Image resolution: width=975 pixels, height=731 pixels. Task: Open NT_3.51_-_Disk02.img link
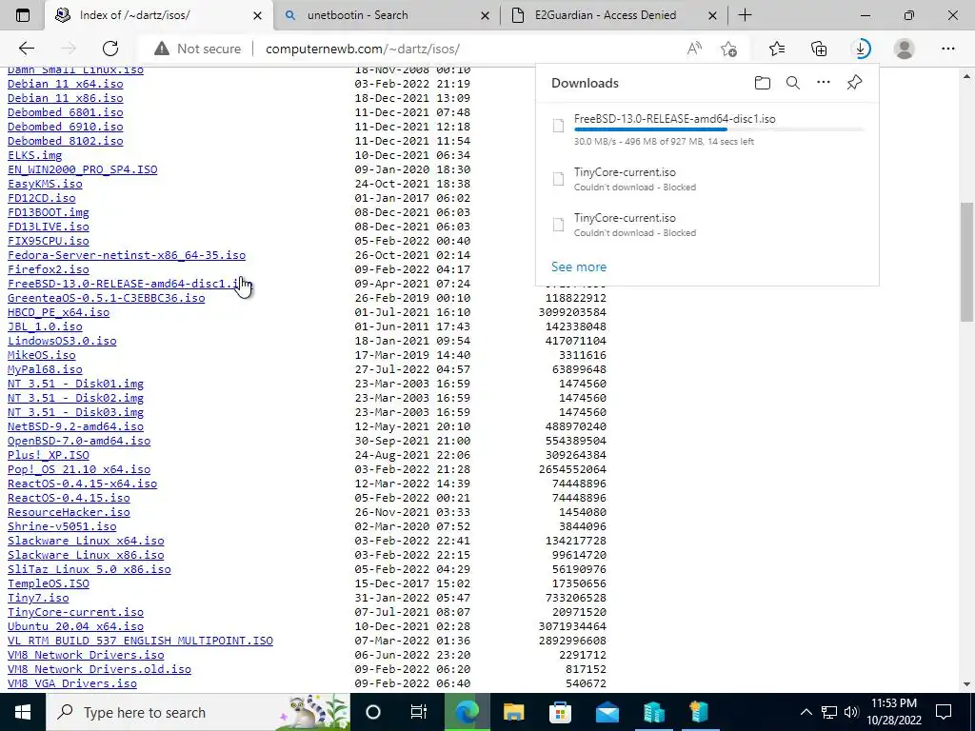(75, 398)
